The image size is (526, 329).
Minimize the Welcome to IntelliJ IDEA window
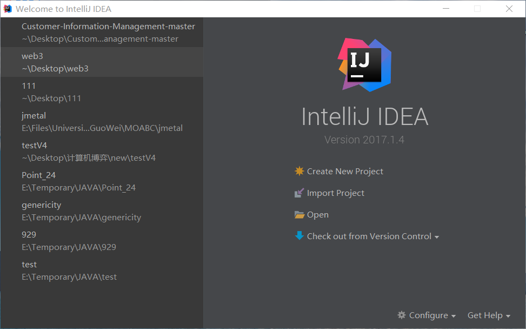click(446, 9)
